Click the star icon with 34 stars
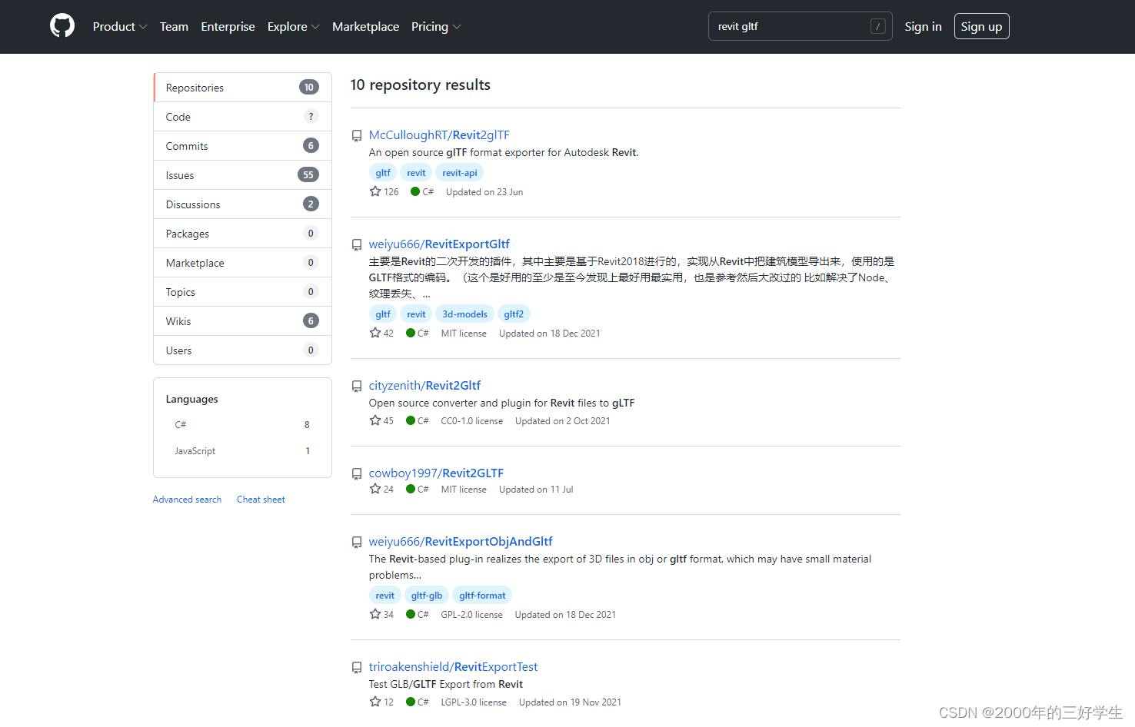 tap(375, 614)
